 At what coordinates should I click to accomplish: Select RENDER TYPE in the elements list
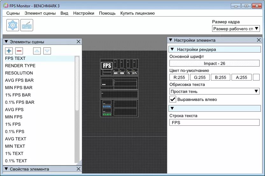(40, 66)
